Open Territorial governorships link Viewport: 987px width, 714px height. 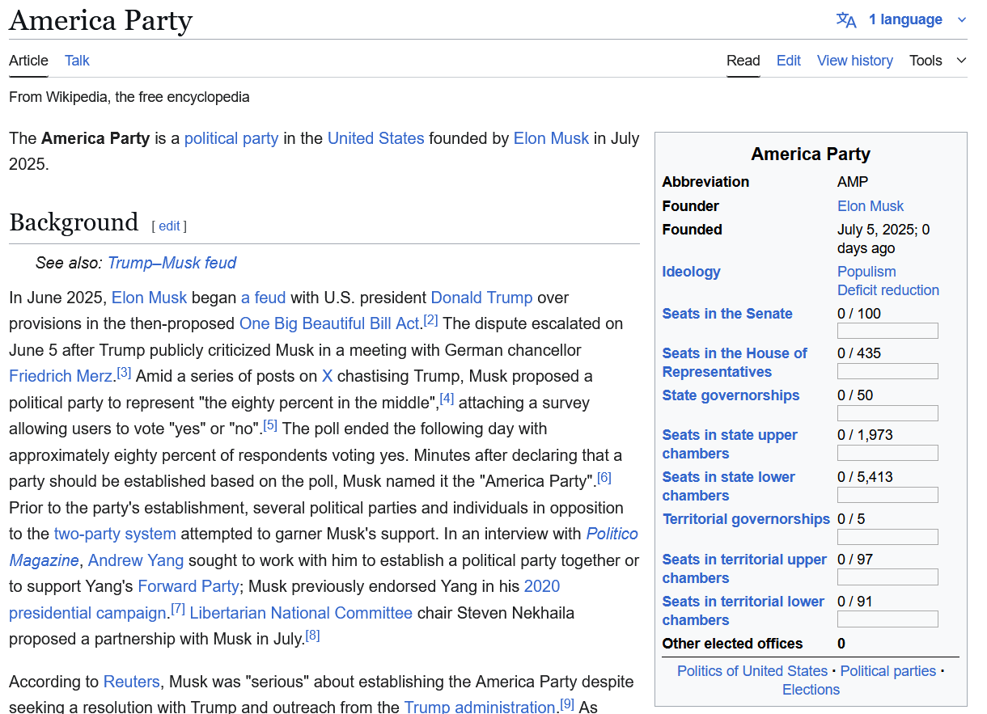pos(747,519)
